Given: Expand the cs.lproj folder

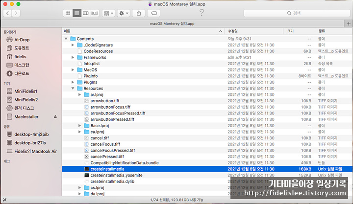Looking at the screenshot, I should pyautogui.click(x=80, y=187).
